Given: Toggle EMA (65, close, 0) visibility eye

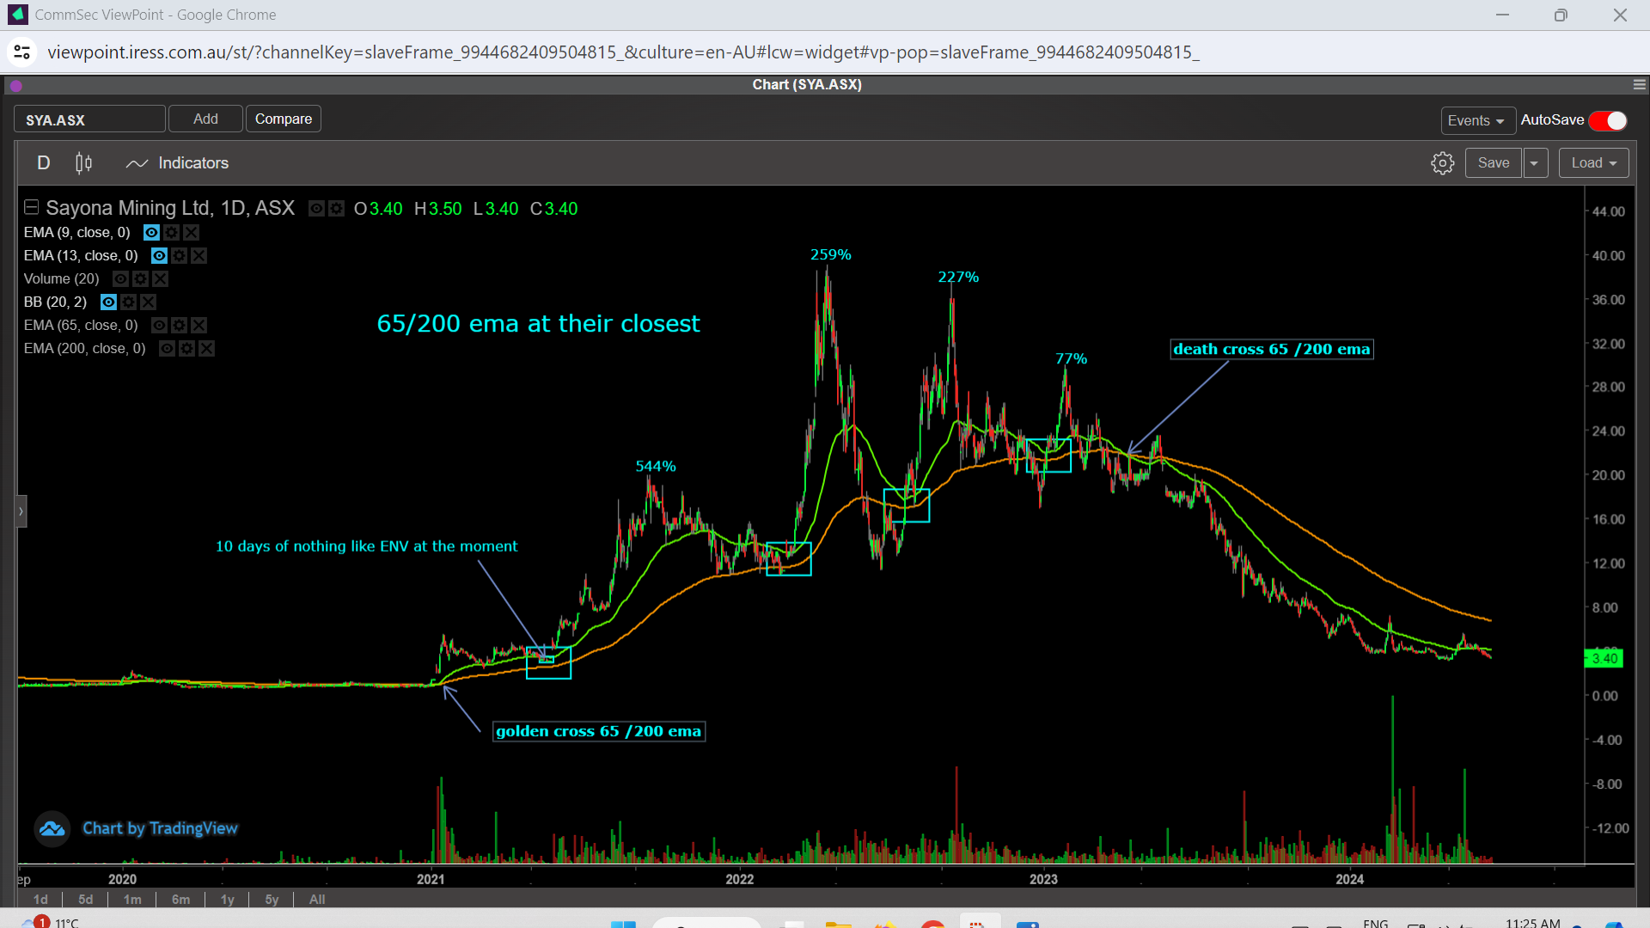Looking at the screenshot, I should [159, 326].
